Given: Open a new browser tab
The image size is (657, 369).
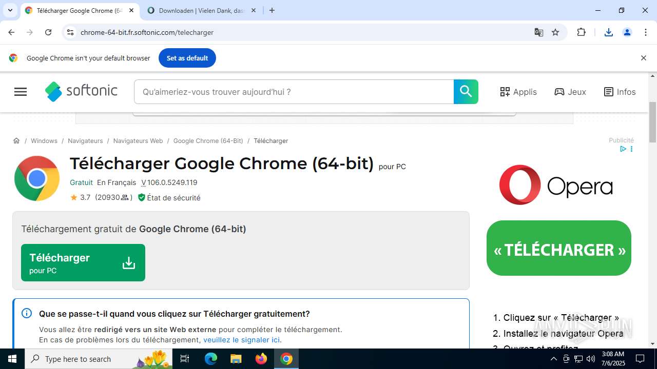Looking at the screenshot, I should pyautogui.click(x=272, y=10).
